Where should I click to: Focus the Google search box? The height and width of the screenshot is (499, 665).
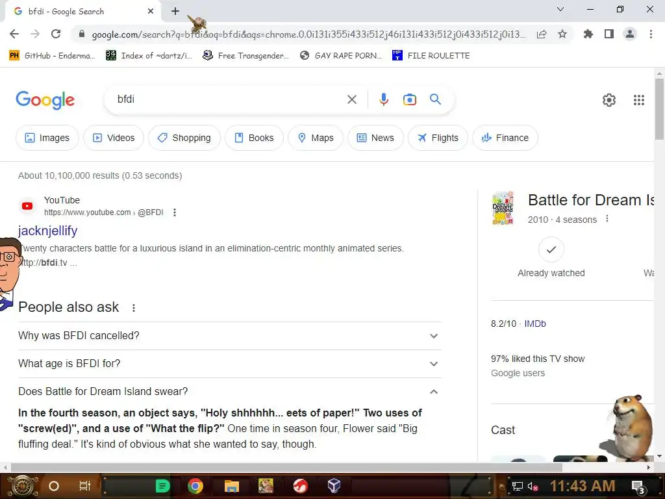(x=229, y=99)
